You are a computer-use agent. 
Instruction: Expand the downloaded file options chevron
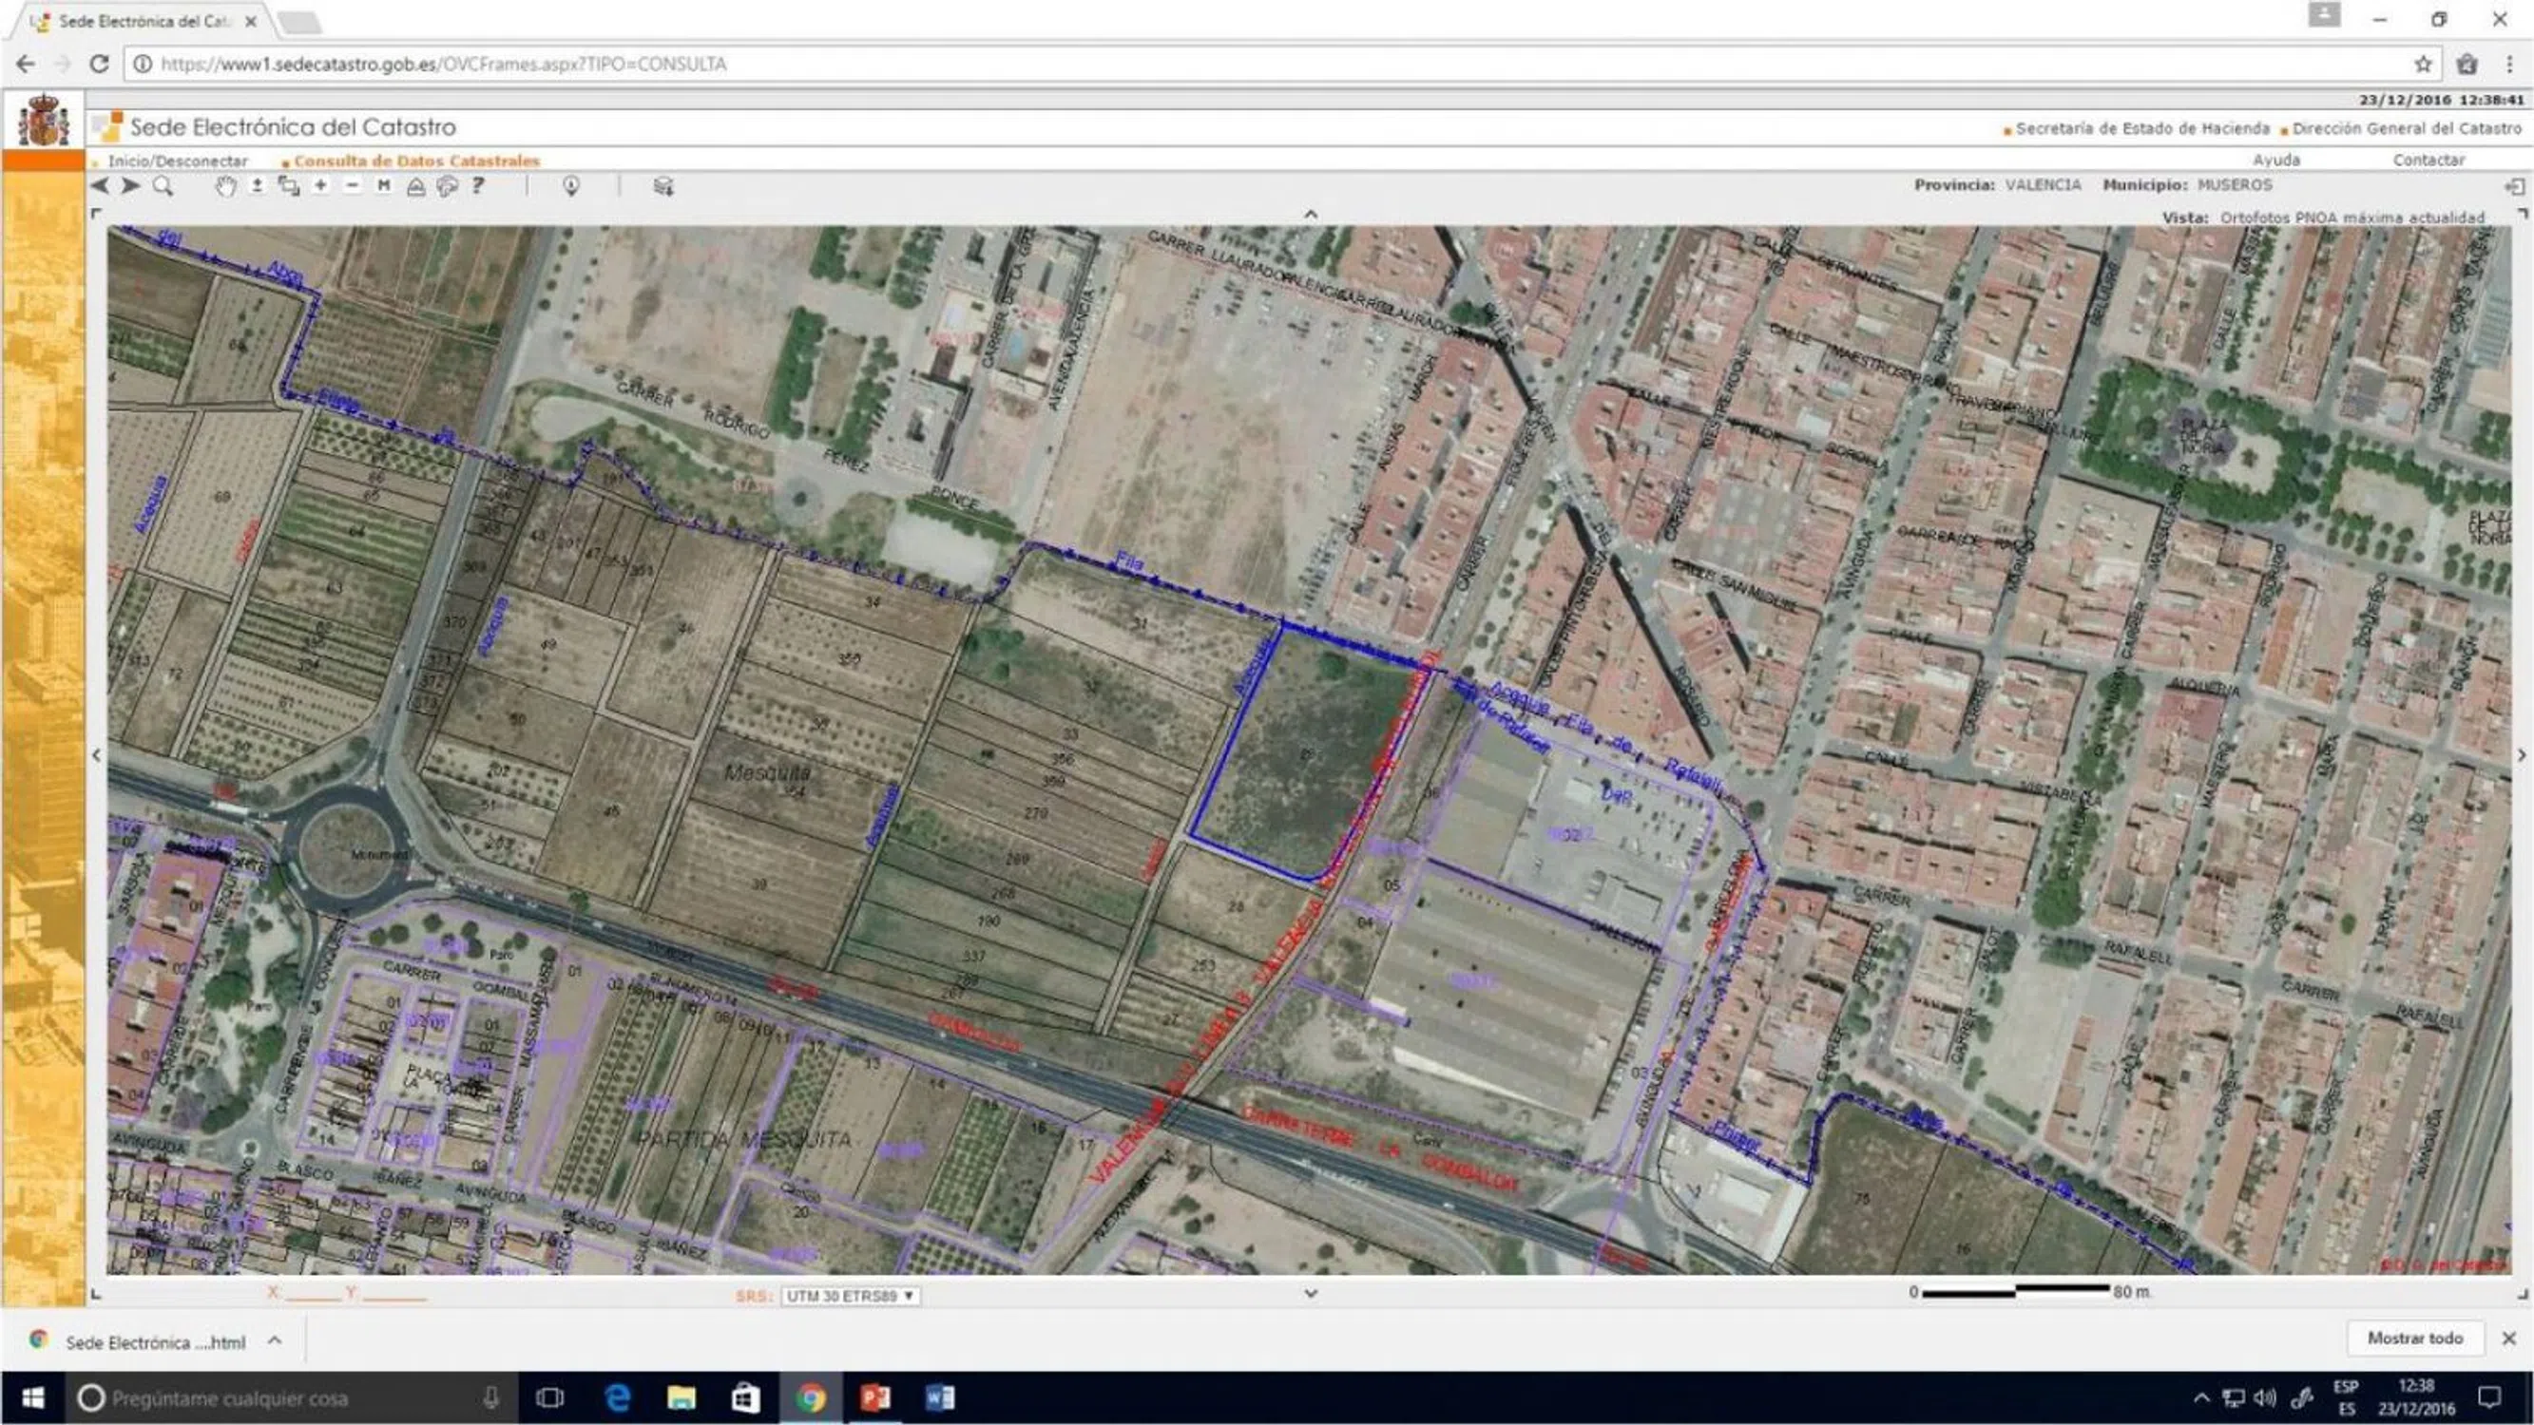[276, 1340]
